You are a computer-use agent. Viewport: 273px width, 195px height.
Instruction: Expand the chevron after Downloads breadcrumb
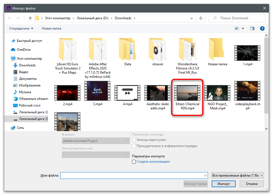point(135,18)
